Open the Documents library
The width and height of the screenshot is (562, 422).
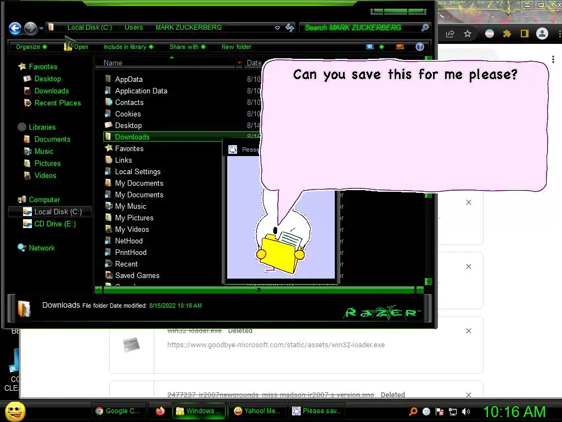(x=52, y=139)
